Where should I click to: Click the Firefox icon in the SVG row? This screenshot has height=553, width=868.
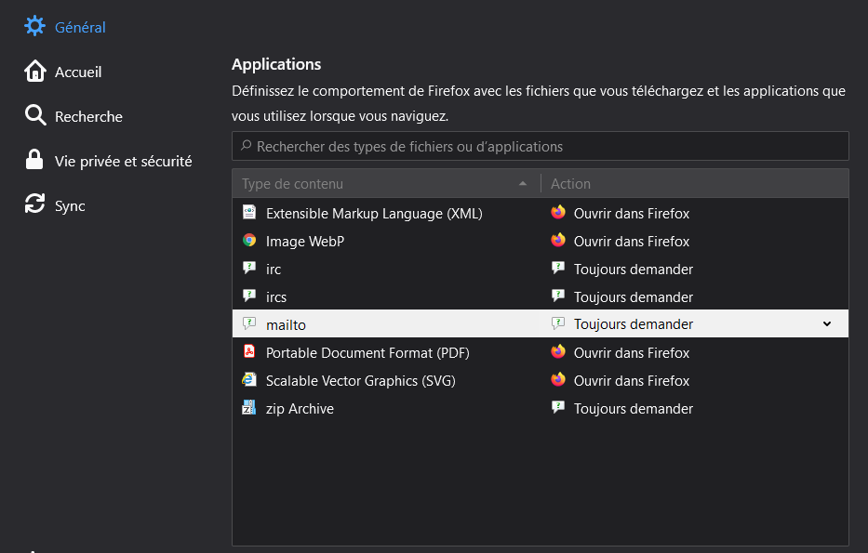pos(558,379)
